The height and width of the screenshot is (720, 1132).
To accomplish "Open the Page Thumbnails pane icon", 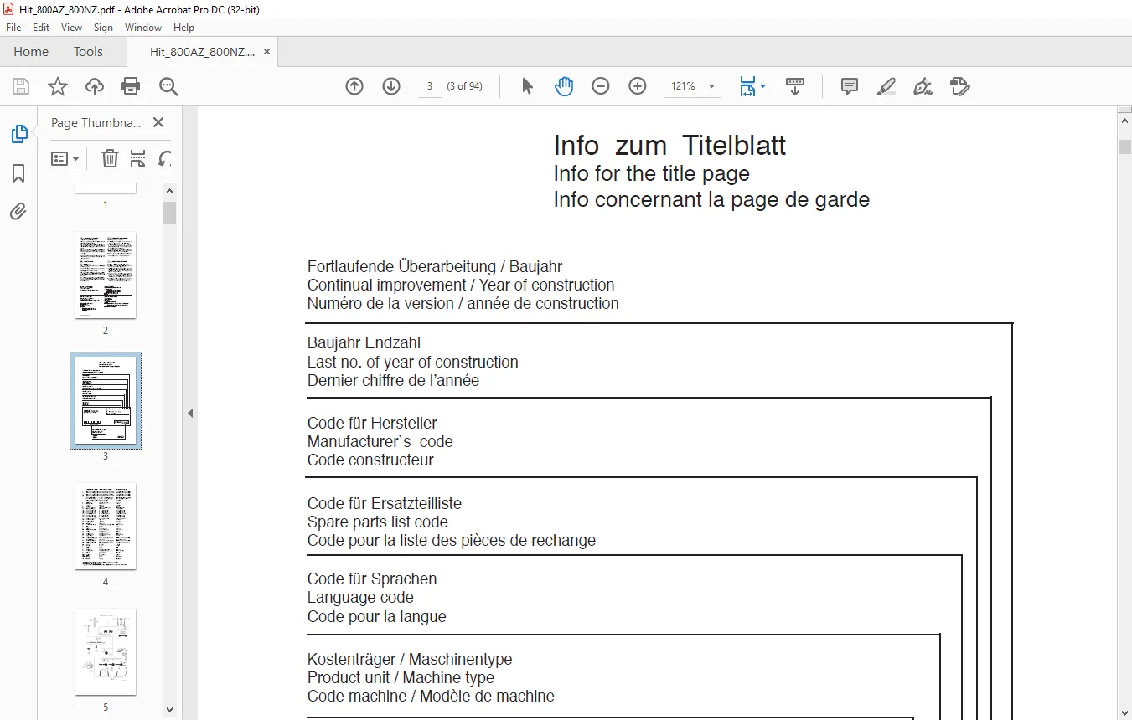I will pyautogui.click(x=18, y=134).
